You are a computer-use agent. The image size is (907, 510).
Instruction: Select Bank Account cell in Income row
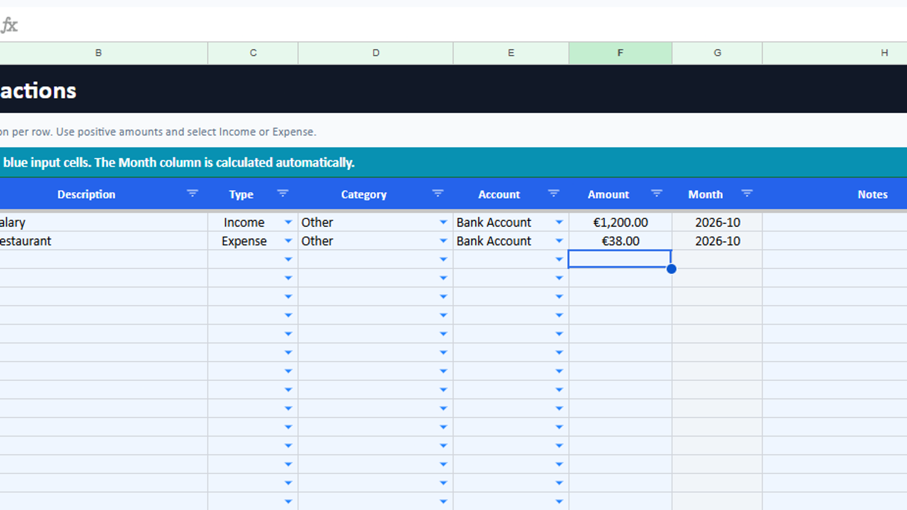click(511, 222)
